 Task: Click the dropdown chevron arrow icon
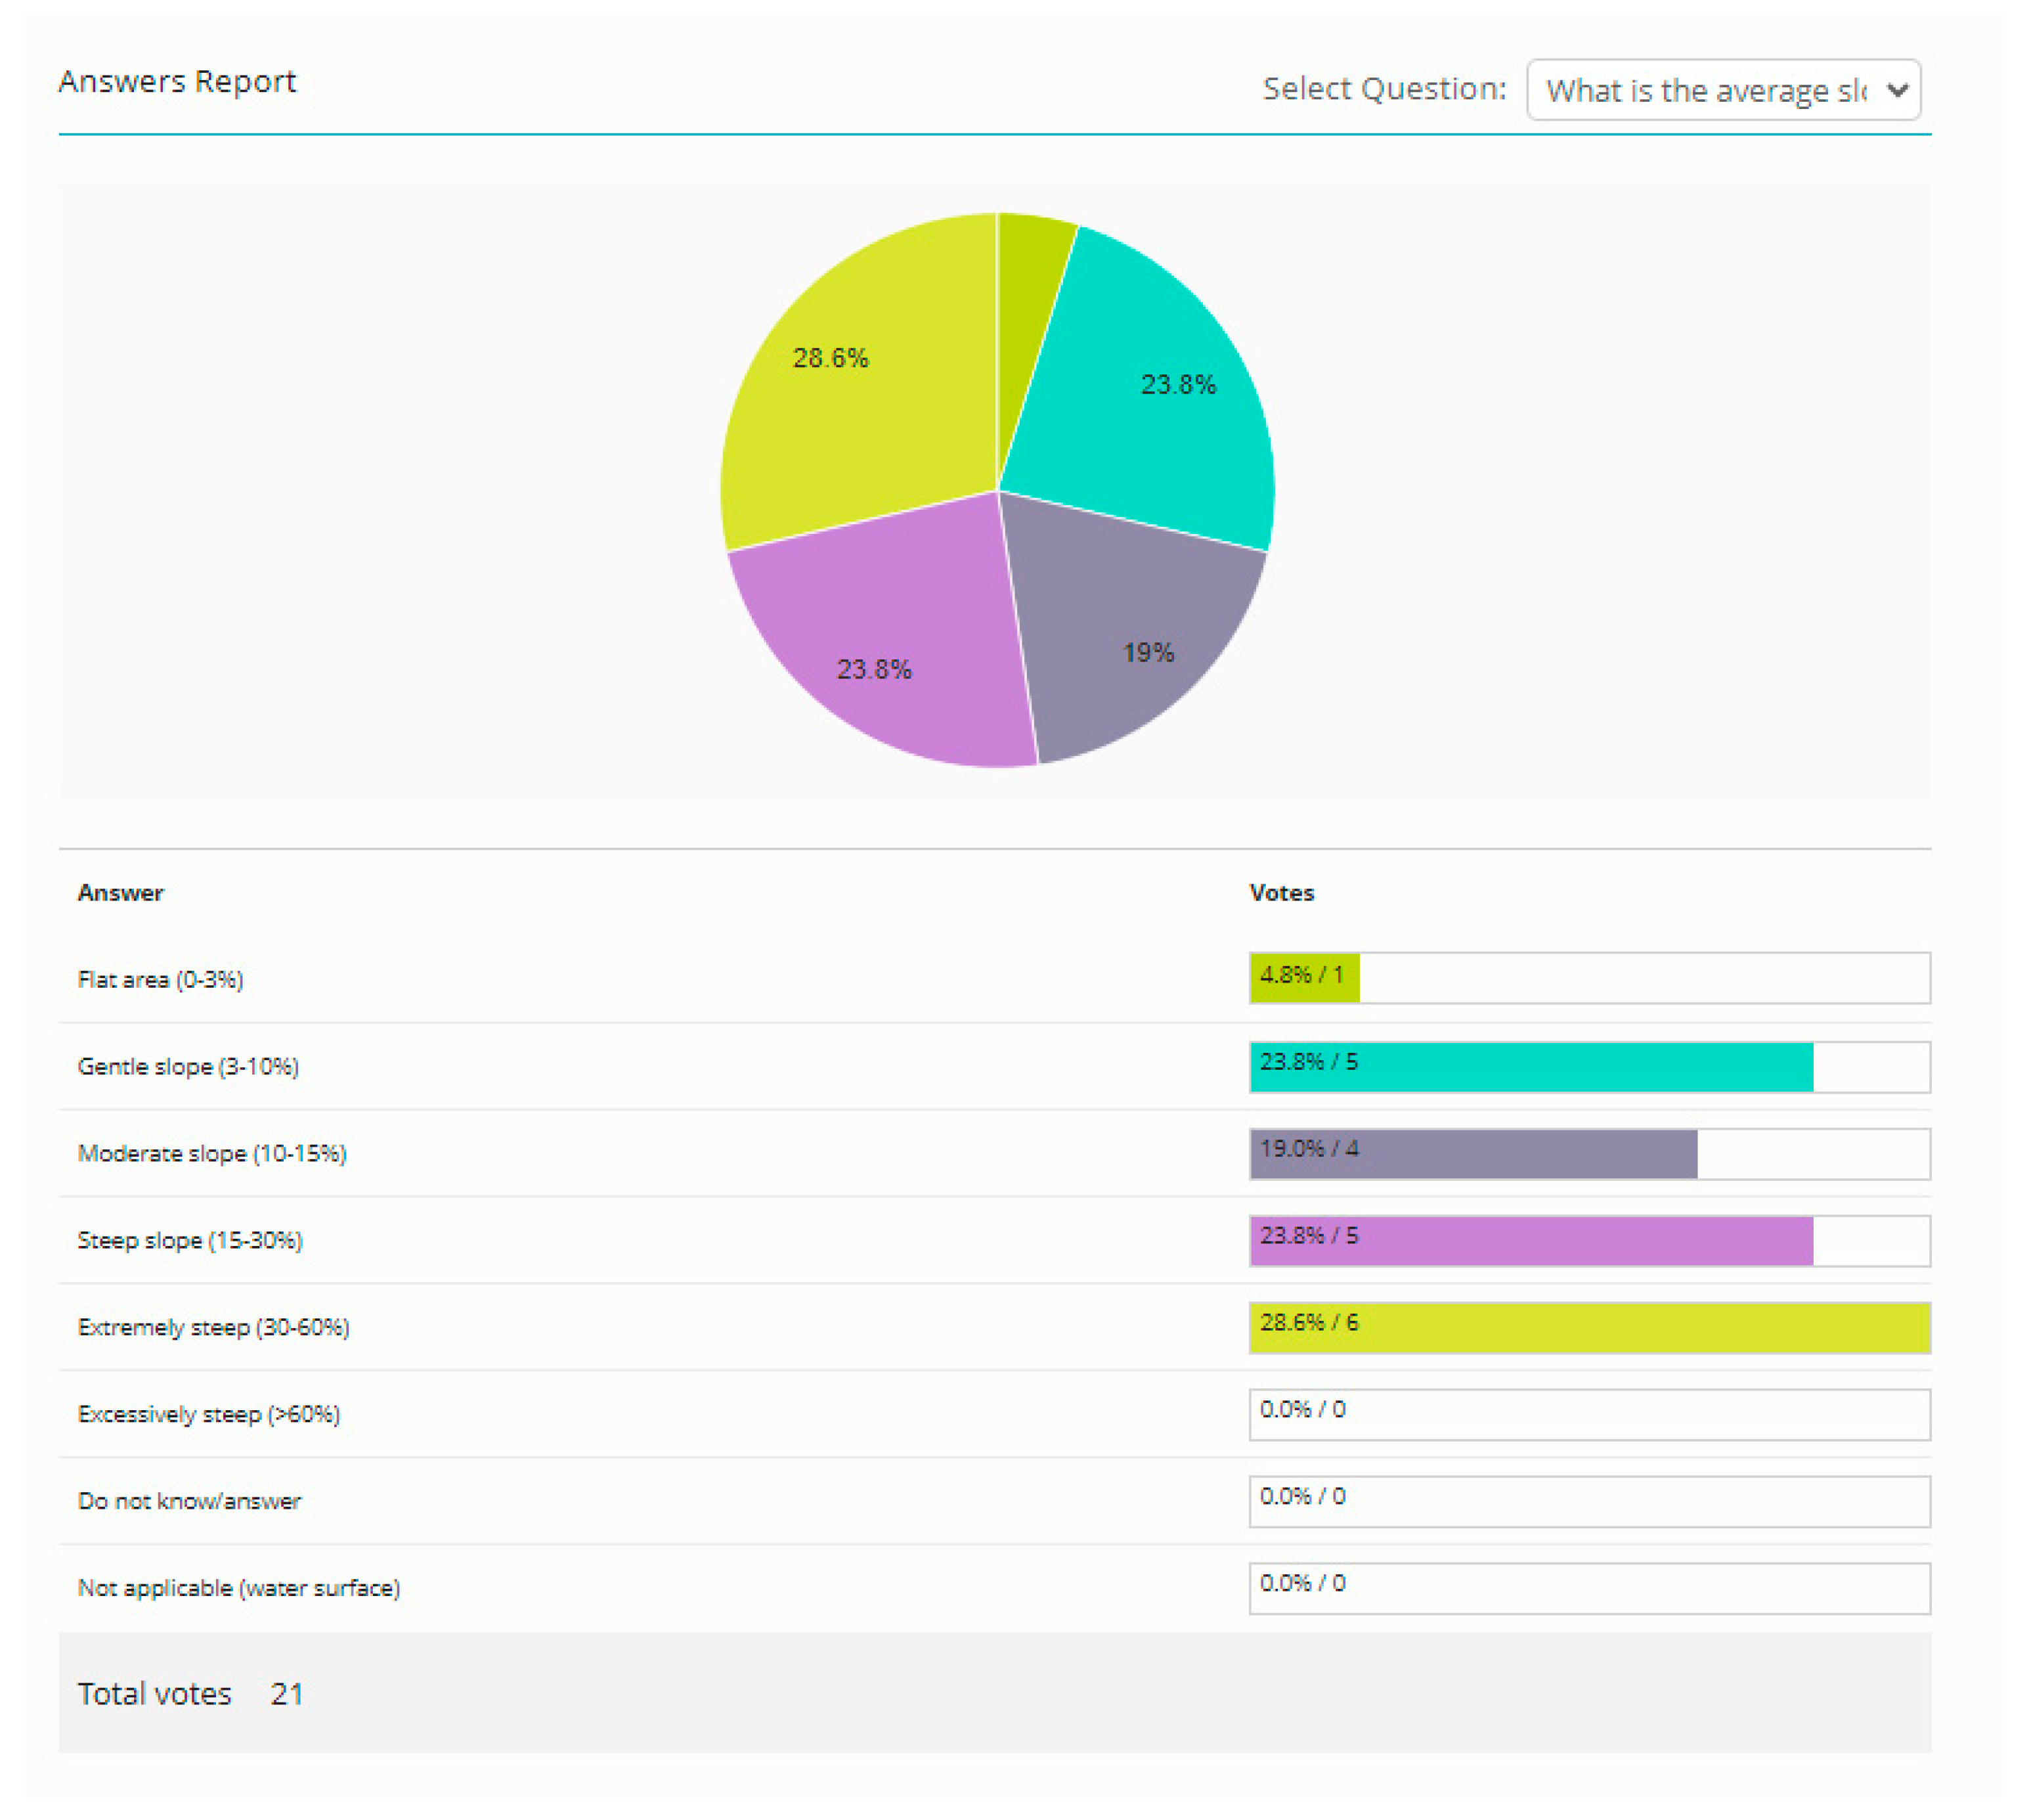(x=1897, y=90)
